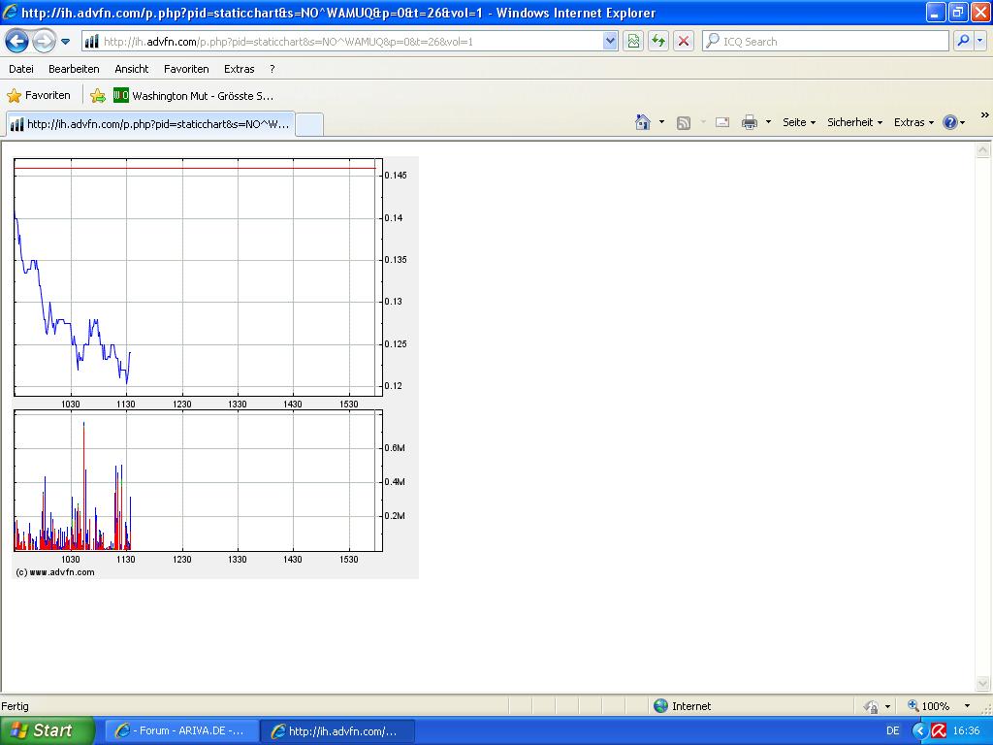993x745 pixels.
Task: Open the zoom level 100% dropdown
Action: (x=966, y=706)
